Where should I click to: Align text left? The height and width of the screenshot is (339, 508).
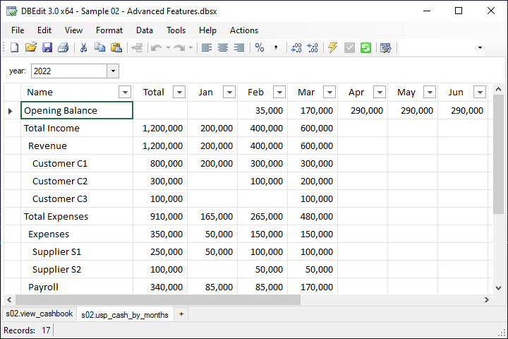point(207,48)
